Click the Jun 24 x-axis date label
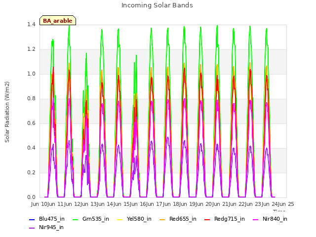This screenshot has height=237, width=316. tap(270, 204)
